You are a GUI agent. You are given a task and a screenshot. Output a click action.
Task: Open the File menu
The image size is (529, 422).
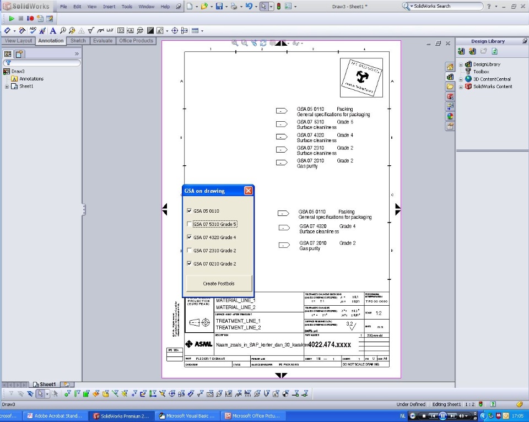tap(63, 7)
